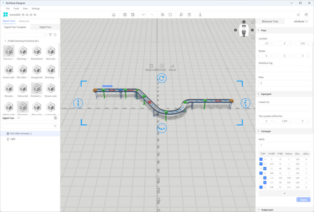Click the Digital Twin list search field
Viewport: 314px width, 212px height.
30,126
